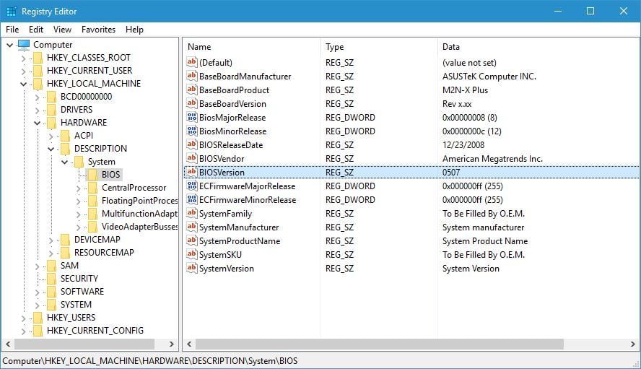Click values pane horizontal scrollbar left arrow
The height and width of the screenshot is (369, 641).
tap(189, 344)
